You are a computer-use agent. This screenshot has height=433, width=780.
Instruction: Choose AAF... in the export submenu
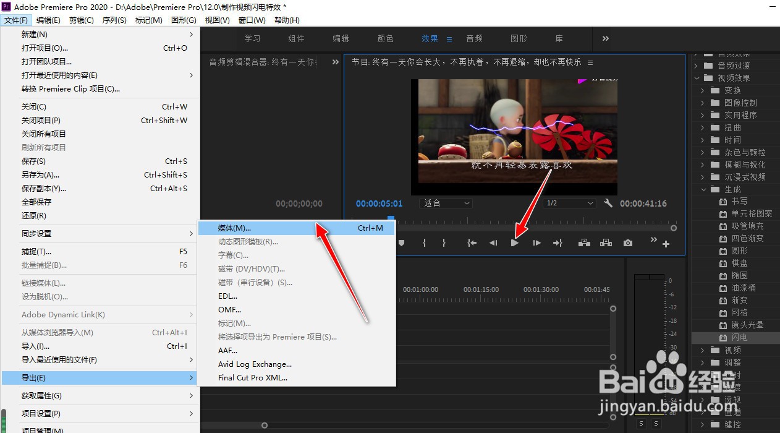coord(296,351)
